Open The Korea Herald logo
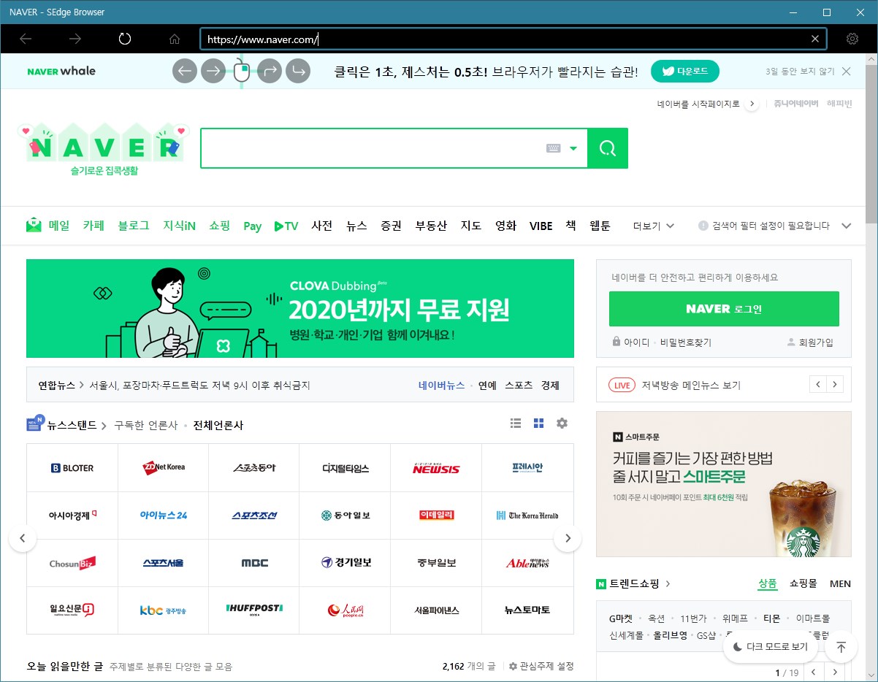Screen dimensions: 878x682 click(527, 516)
